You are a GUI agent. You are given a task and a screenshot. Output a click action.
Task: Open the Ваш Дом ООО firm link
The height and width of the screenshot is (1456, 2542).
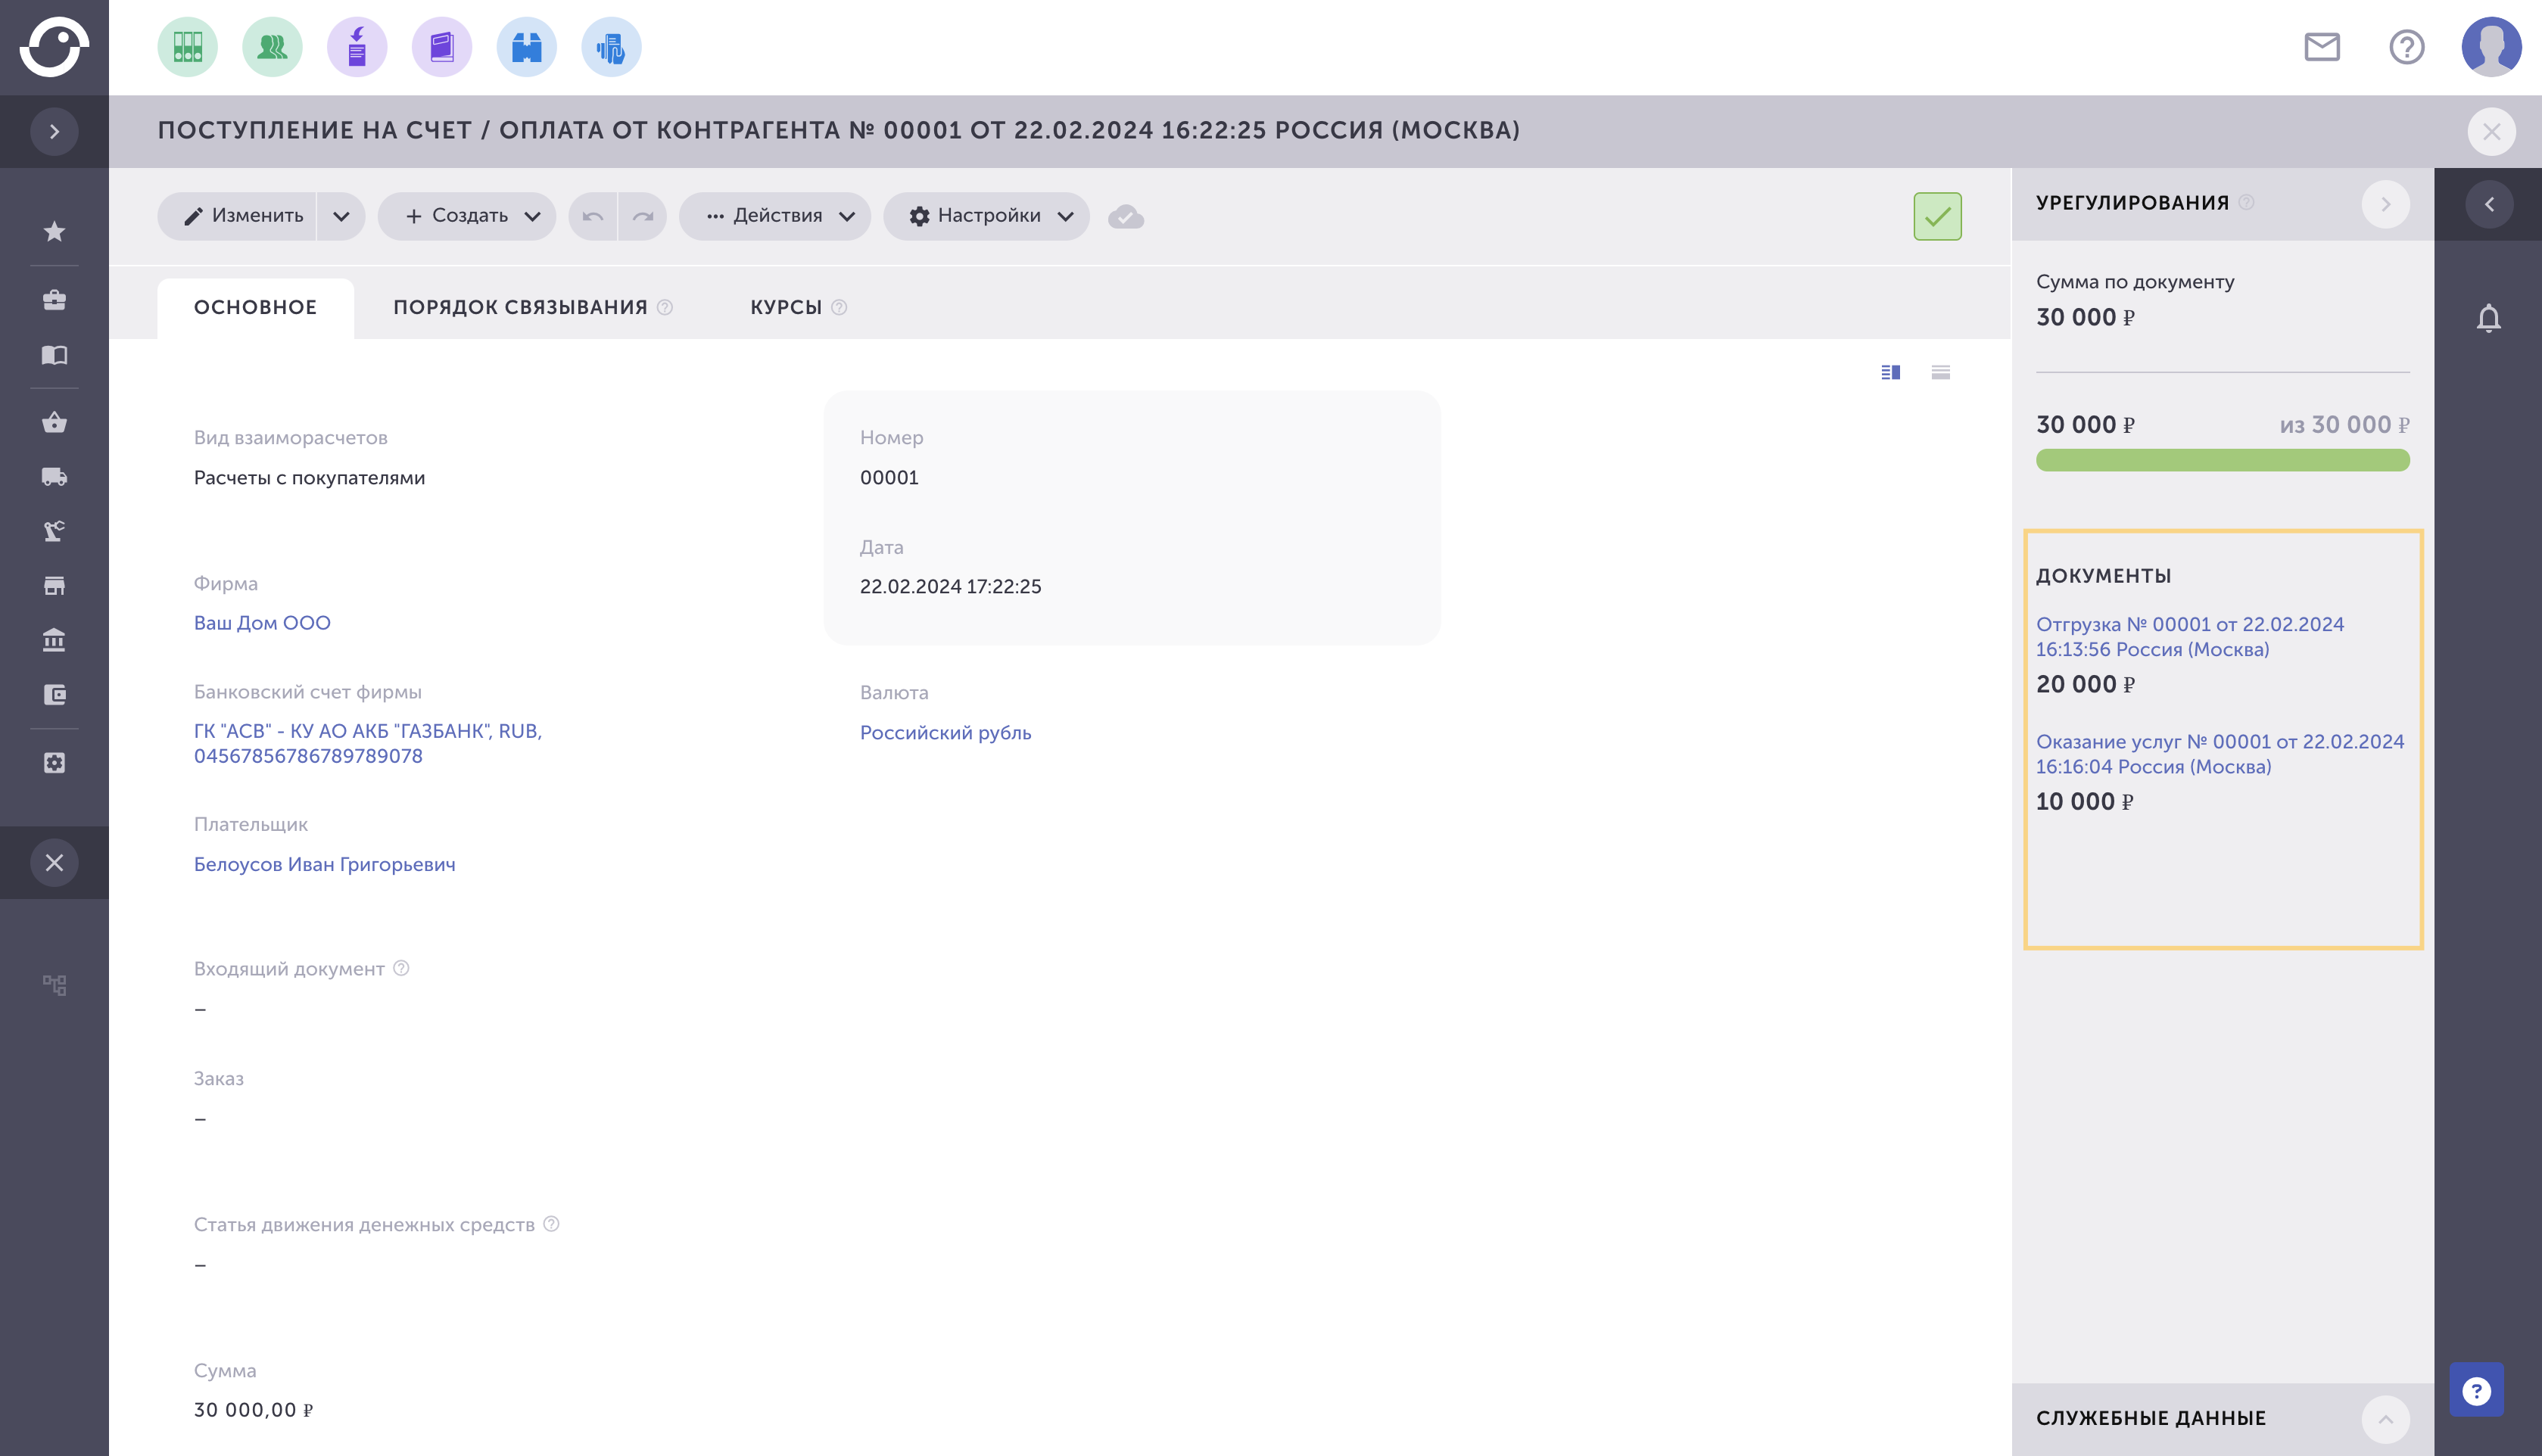(262, 623)
